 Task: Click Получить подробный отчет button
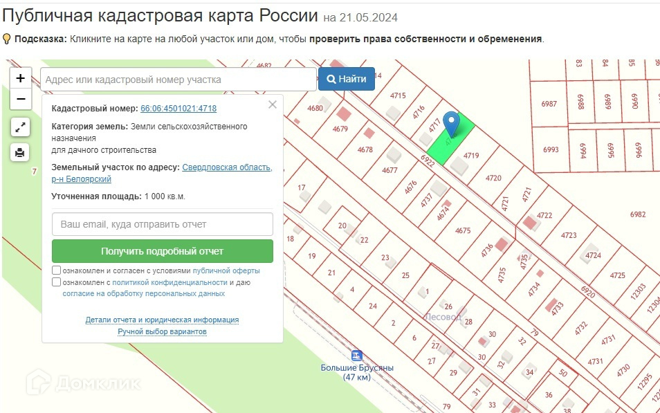[163, 251]
